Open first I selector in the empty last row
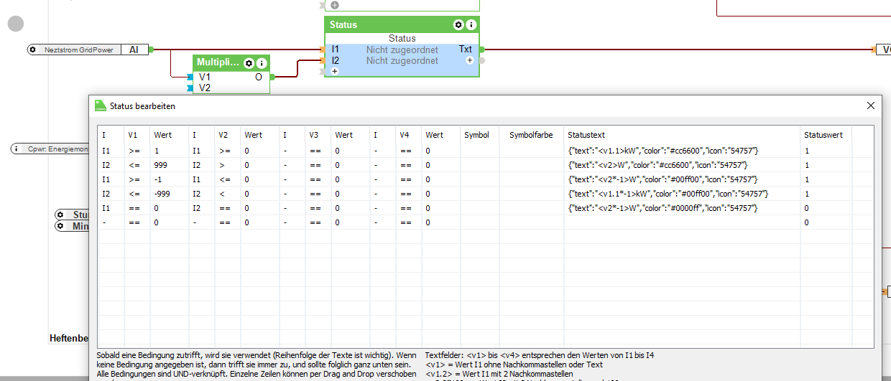The image size is (891, 381). [x=111, y=222]
